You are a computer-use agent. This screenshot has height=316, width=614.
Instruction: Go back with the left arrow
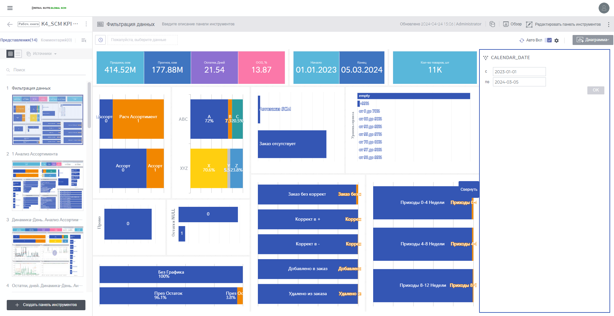(x=10, y=24)
